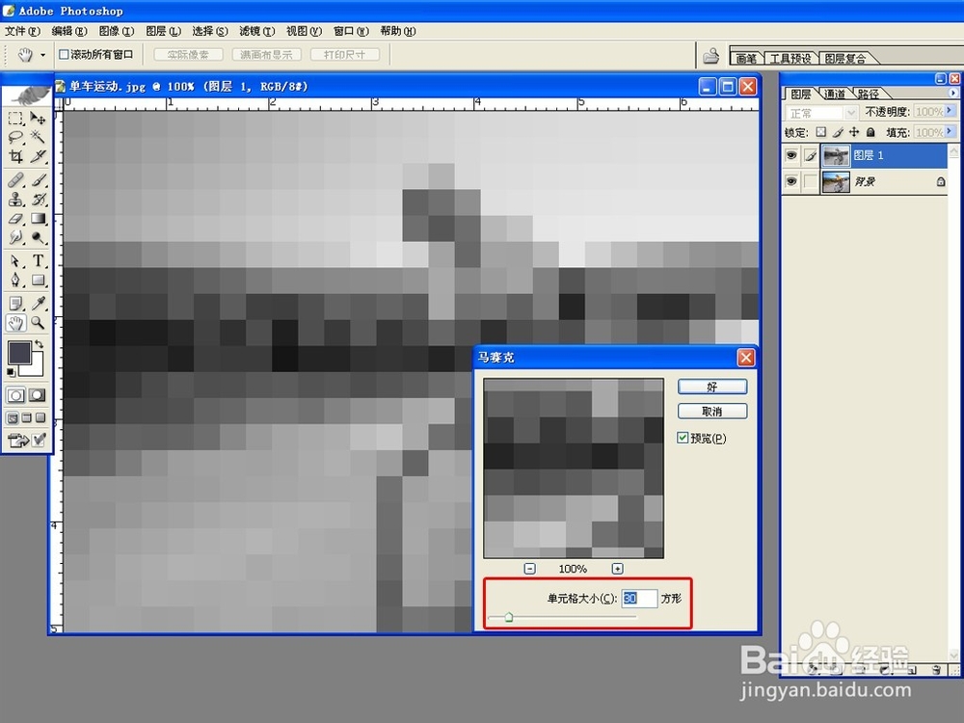Hide 图层 1 with its eye icon
The width and height of the screenshot is (964, 723).
(x=791, y=155)
